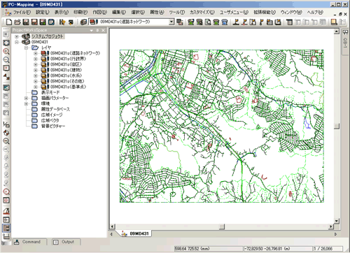Open the layer selection combo box dropdown
The height and width of the screenshot is (253, 350).
pyautogui.click(x=171, y=22)
